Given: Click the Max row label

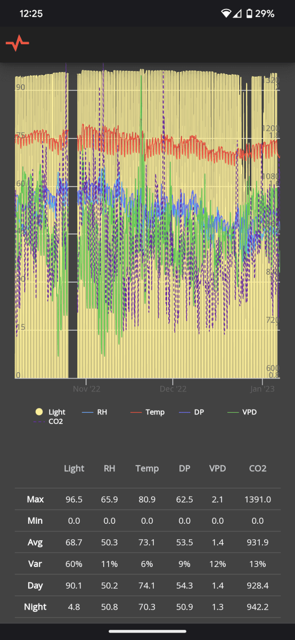Looking at the screenshot, I should [x=35, y=500].
